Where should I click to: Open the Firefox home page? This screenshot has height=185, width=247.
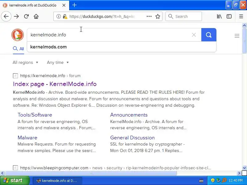(x=36, y=16)
